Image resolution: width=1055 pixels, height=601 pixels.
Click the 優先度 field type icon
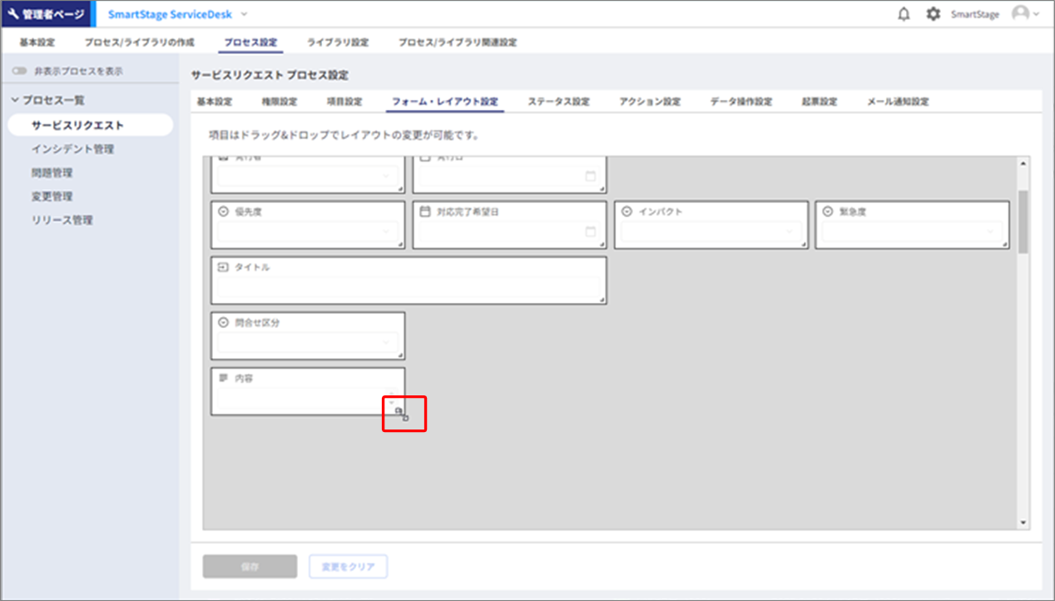pyautogui.click(x=223, y=212)
